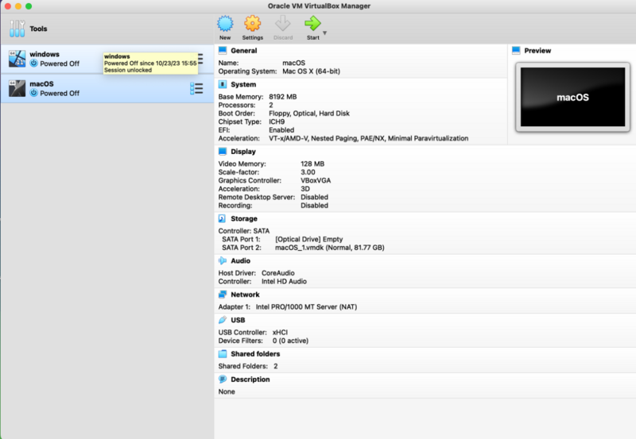Screen dimensions: 636x439
Task: Open the Start button dropdown arrow
Action: pyautogui.click(x=324, y=33)
